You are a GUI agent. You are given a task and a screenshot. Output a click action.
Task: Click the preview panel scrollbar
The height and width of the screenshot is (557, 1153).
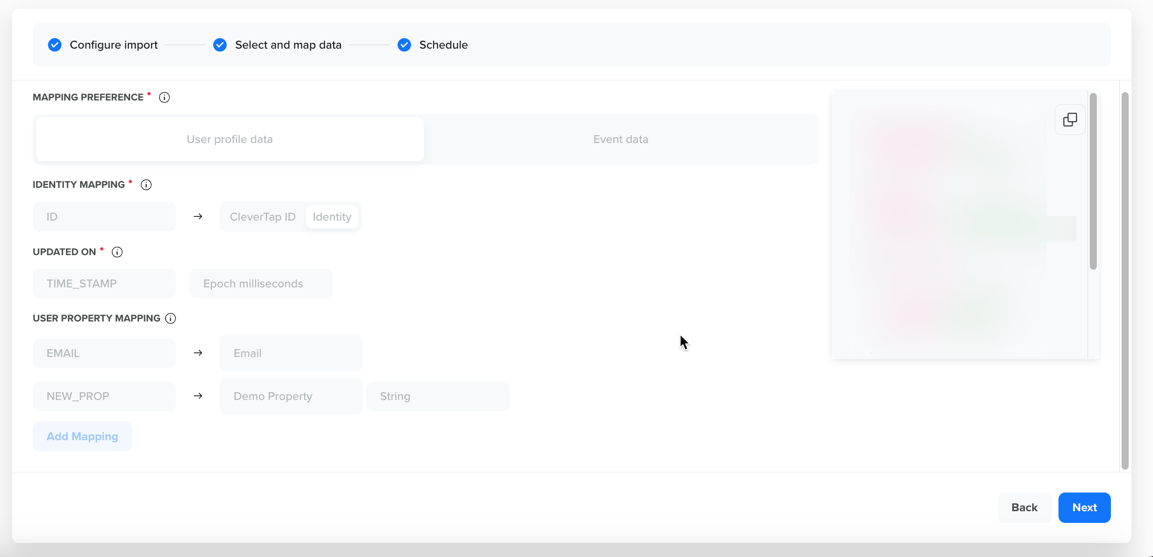click(1094, 182)
